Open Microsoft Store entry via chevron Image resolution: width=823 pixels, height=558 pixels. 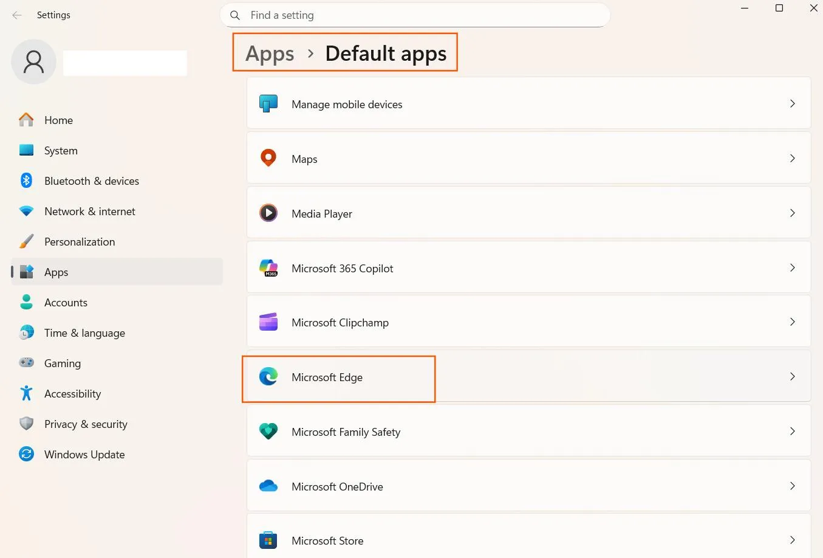click(792, 539)
